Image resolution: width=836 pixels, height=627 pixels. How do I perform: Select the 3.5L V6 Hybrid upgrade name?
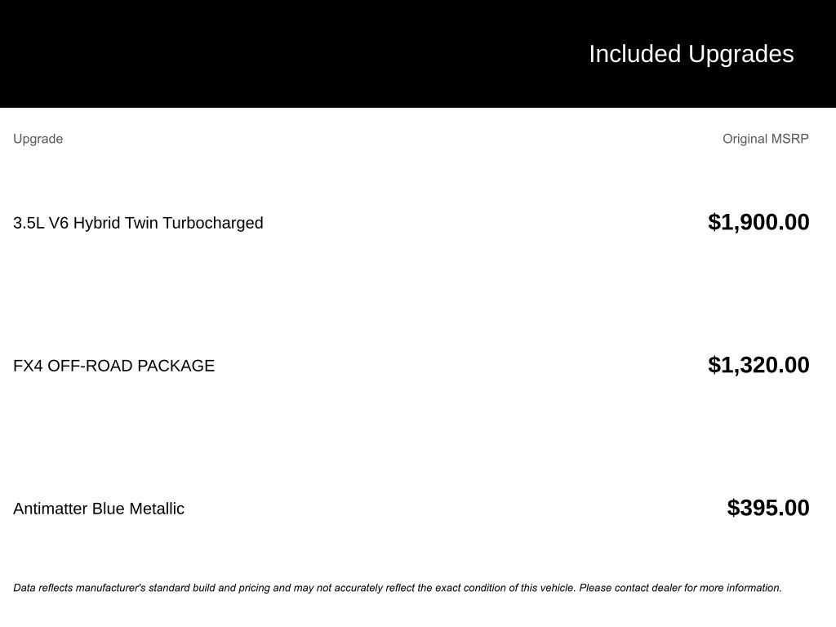pyautogui.click(x=138, y=223)
